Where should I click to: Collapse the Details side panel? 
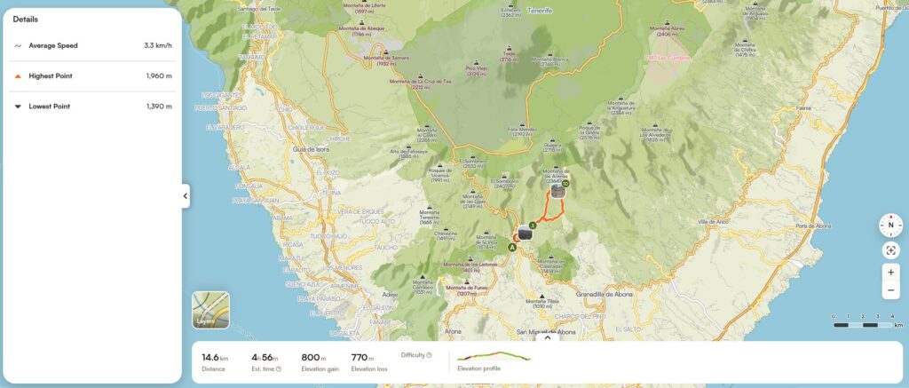[x=186, y=196]
